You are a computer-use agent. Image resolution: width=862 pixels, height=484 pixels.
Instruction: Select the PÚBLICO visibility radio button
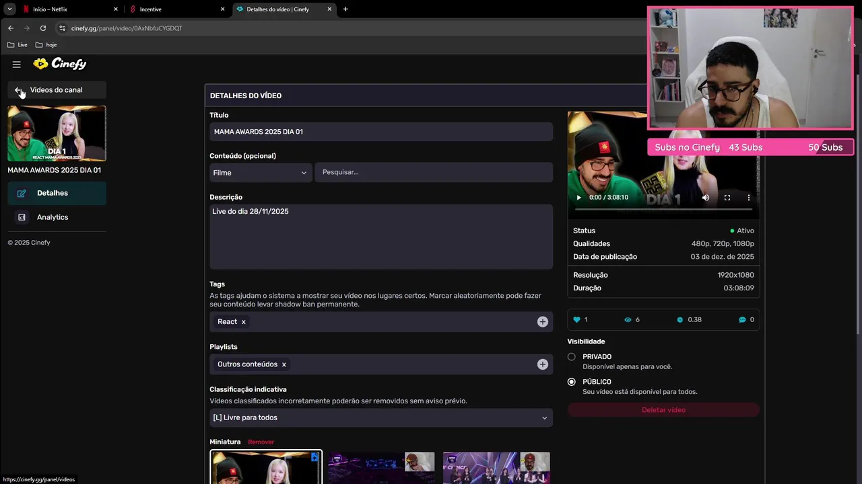pyautogui.click(x=572, y=382)
